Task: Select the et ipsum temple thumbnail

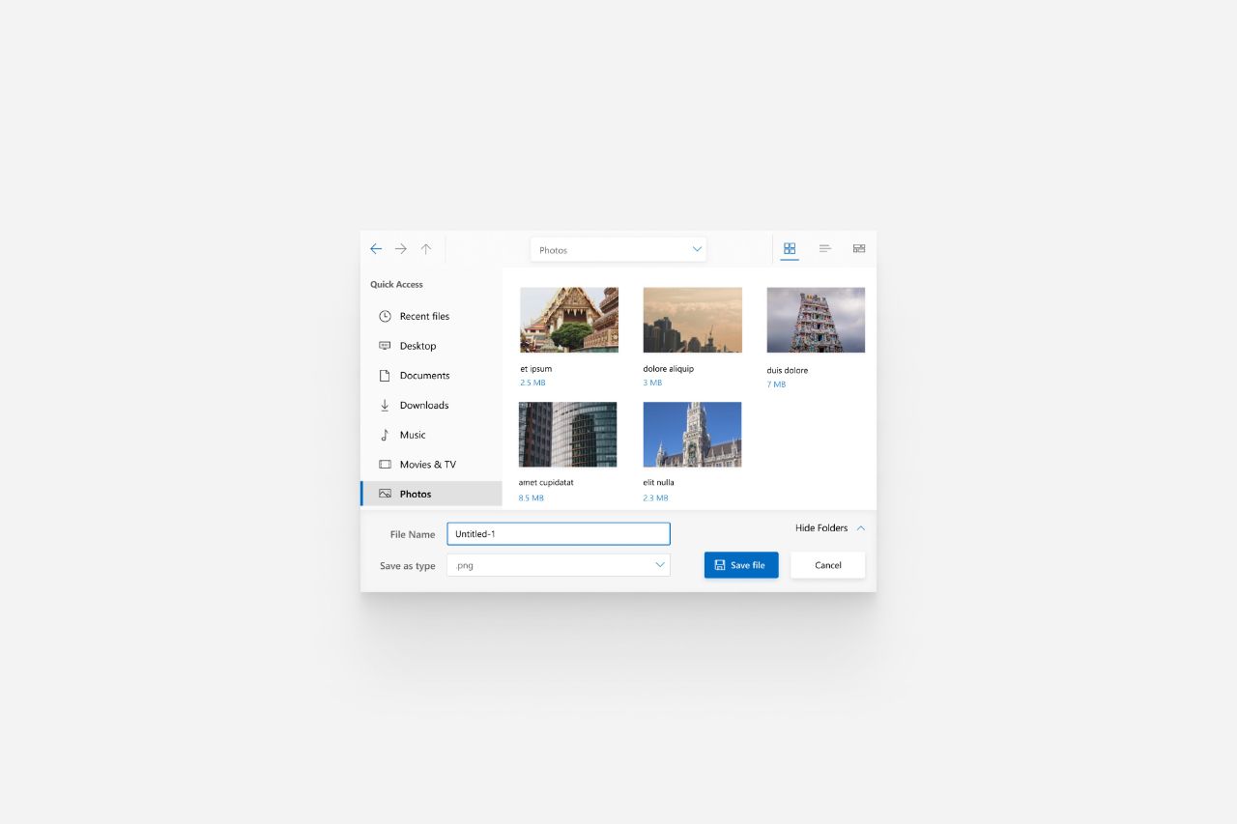Action: [x=569, y=320]
